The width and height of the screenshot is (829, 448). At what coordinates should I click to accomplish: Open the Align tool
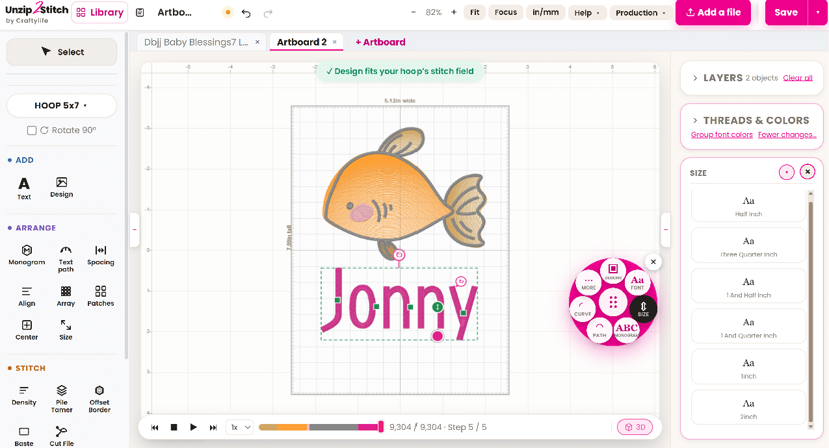[27, 296]
